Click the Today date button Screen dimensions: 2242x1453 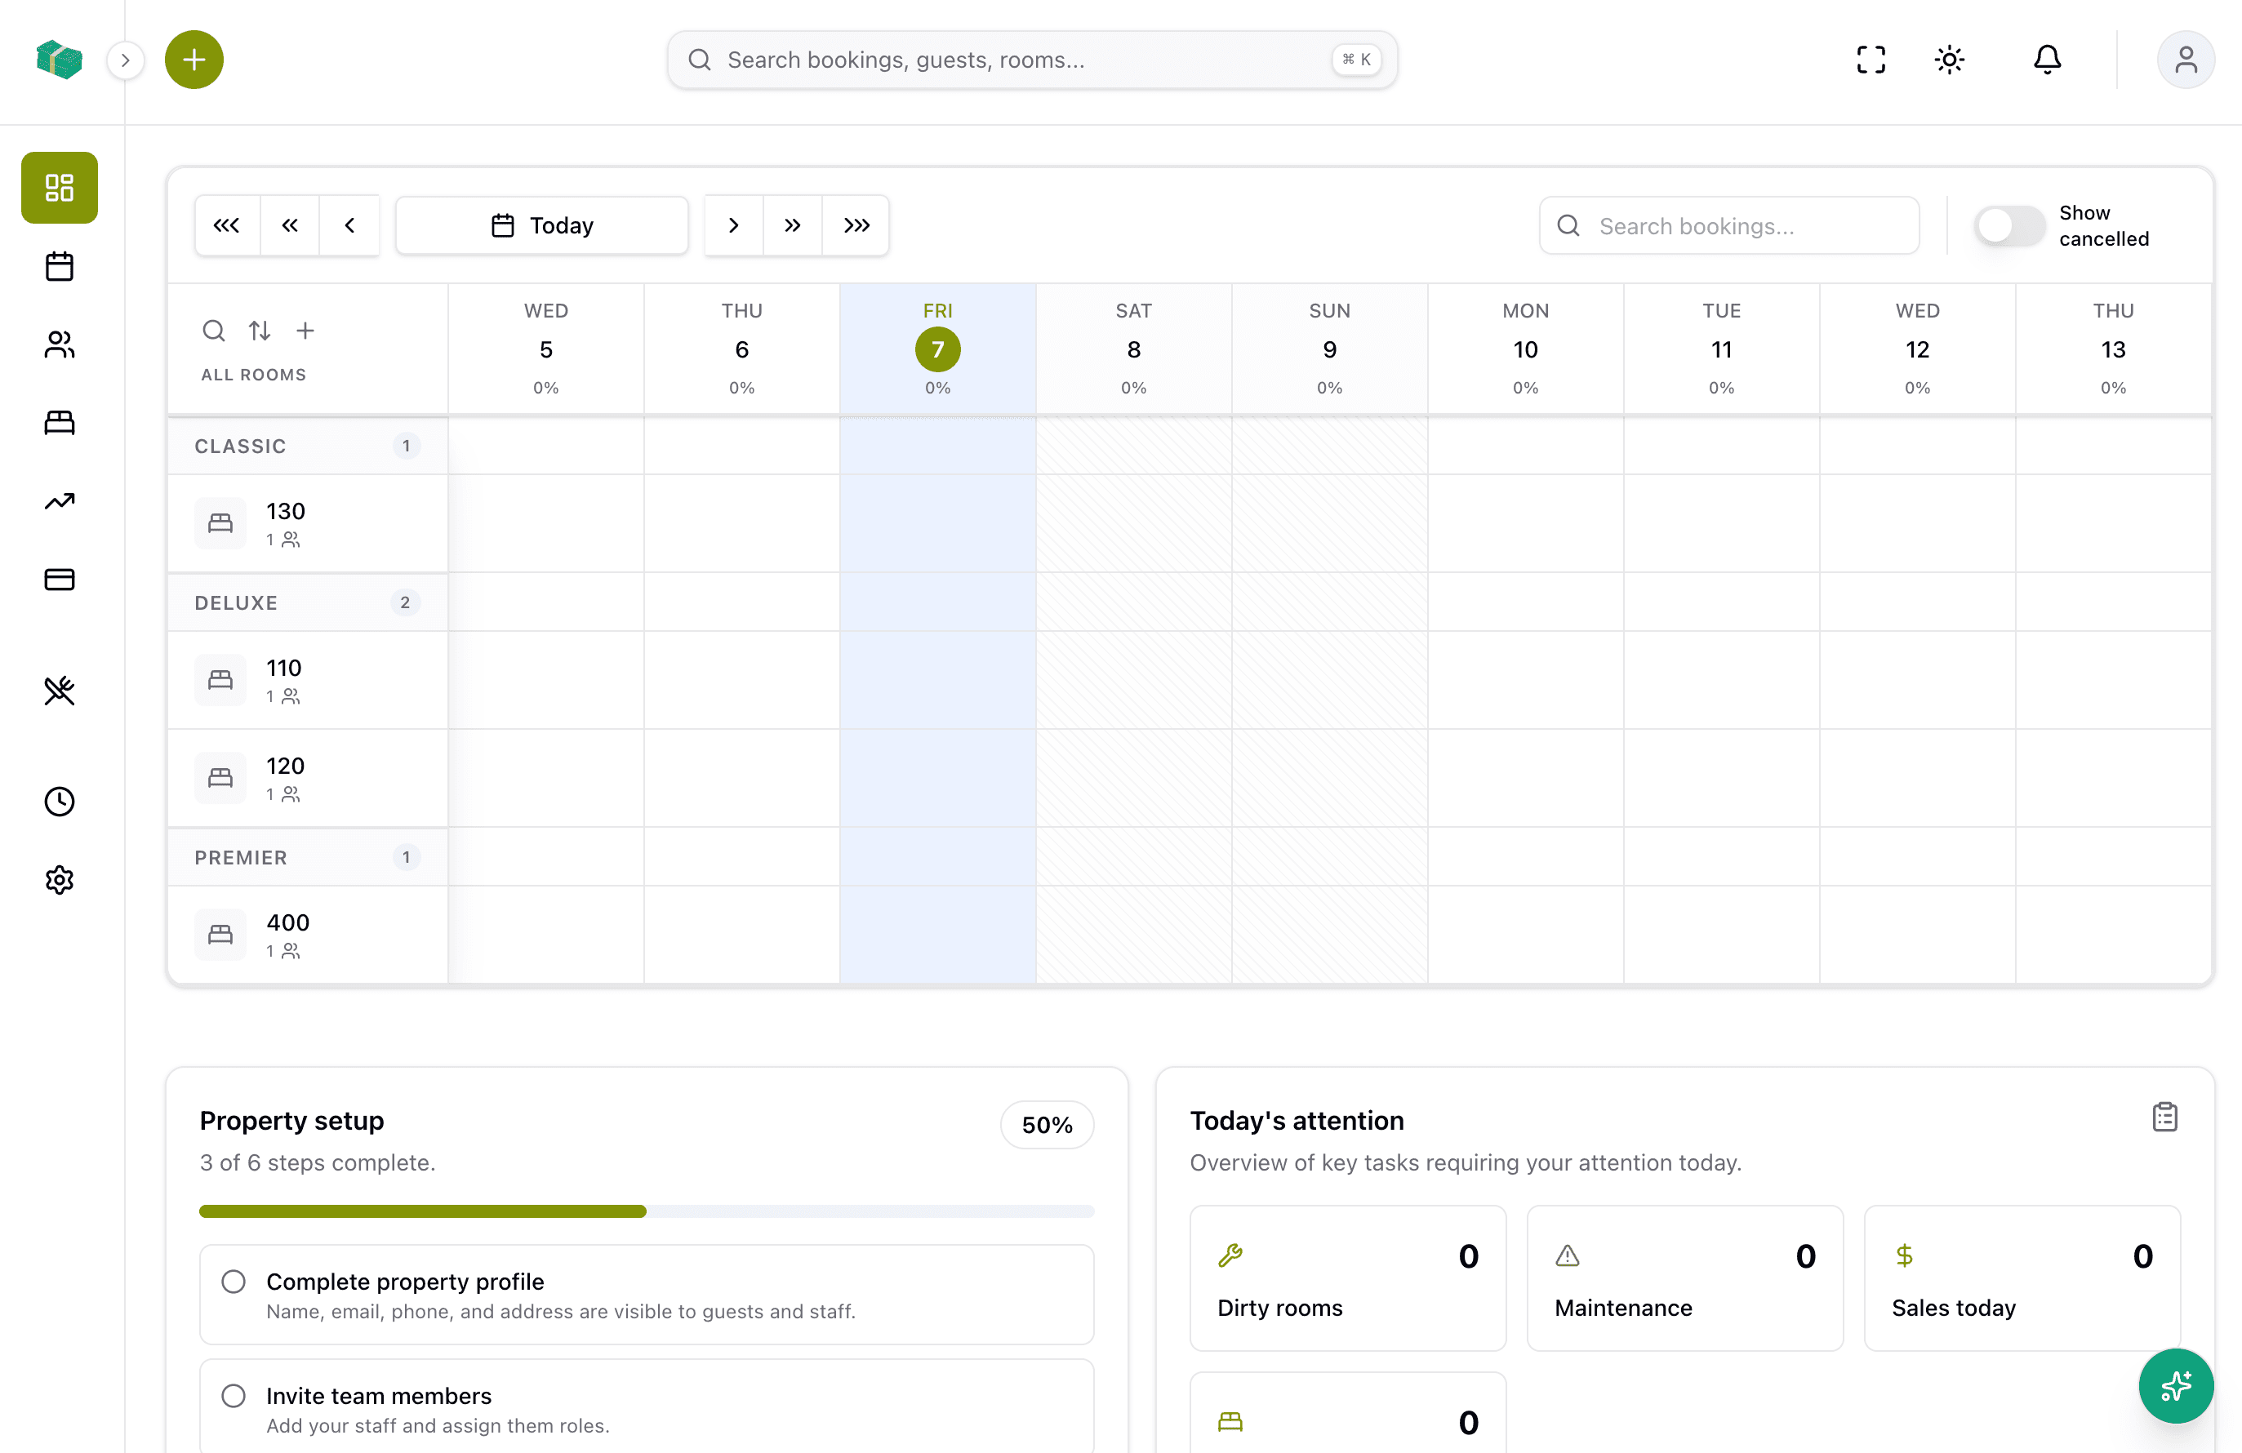click(x=543, y=225)
